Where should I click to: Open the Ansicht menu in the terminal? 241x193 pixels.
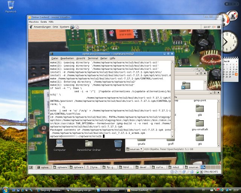coord(81,58)
